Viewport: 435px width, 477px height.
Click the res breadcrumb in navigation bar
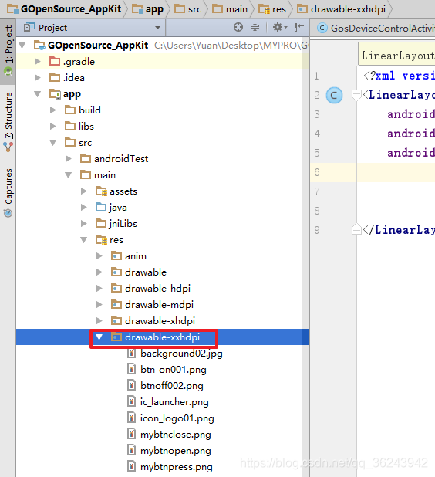click(x=272, y=8)
